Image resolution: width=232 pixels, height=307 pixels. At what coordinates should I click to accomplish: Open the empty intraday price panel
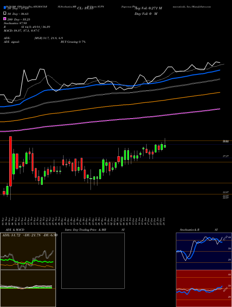(93, 260)
